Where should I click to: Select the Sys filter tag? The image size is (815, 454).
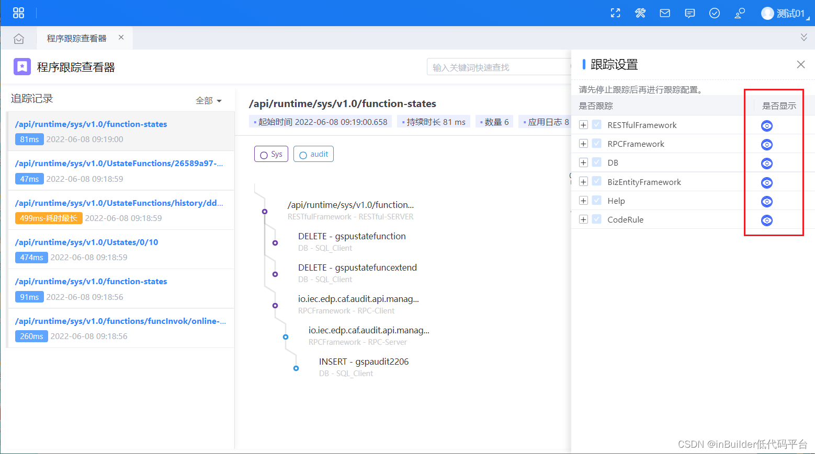[271, 154]
